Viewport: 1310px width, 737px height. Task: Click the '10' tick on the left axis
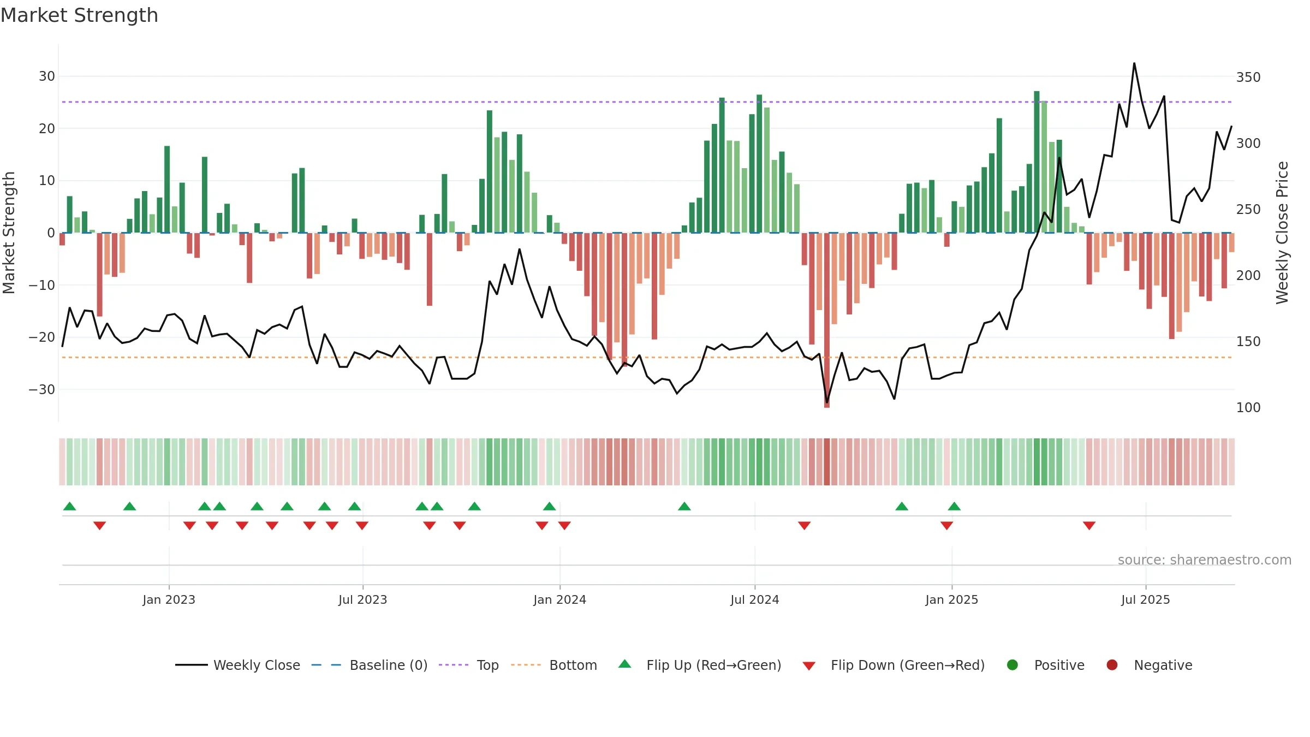coord(47,181)
